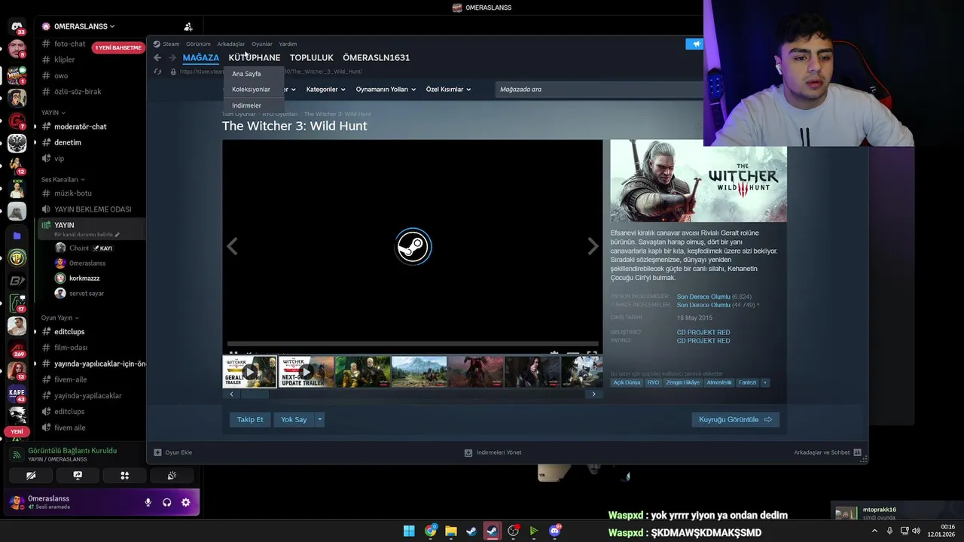964x542 pixels.
Task: Open Arkadaşlar menu
Action: click(230, 44)
